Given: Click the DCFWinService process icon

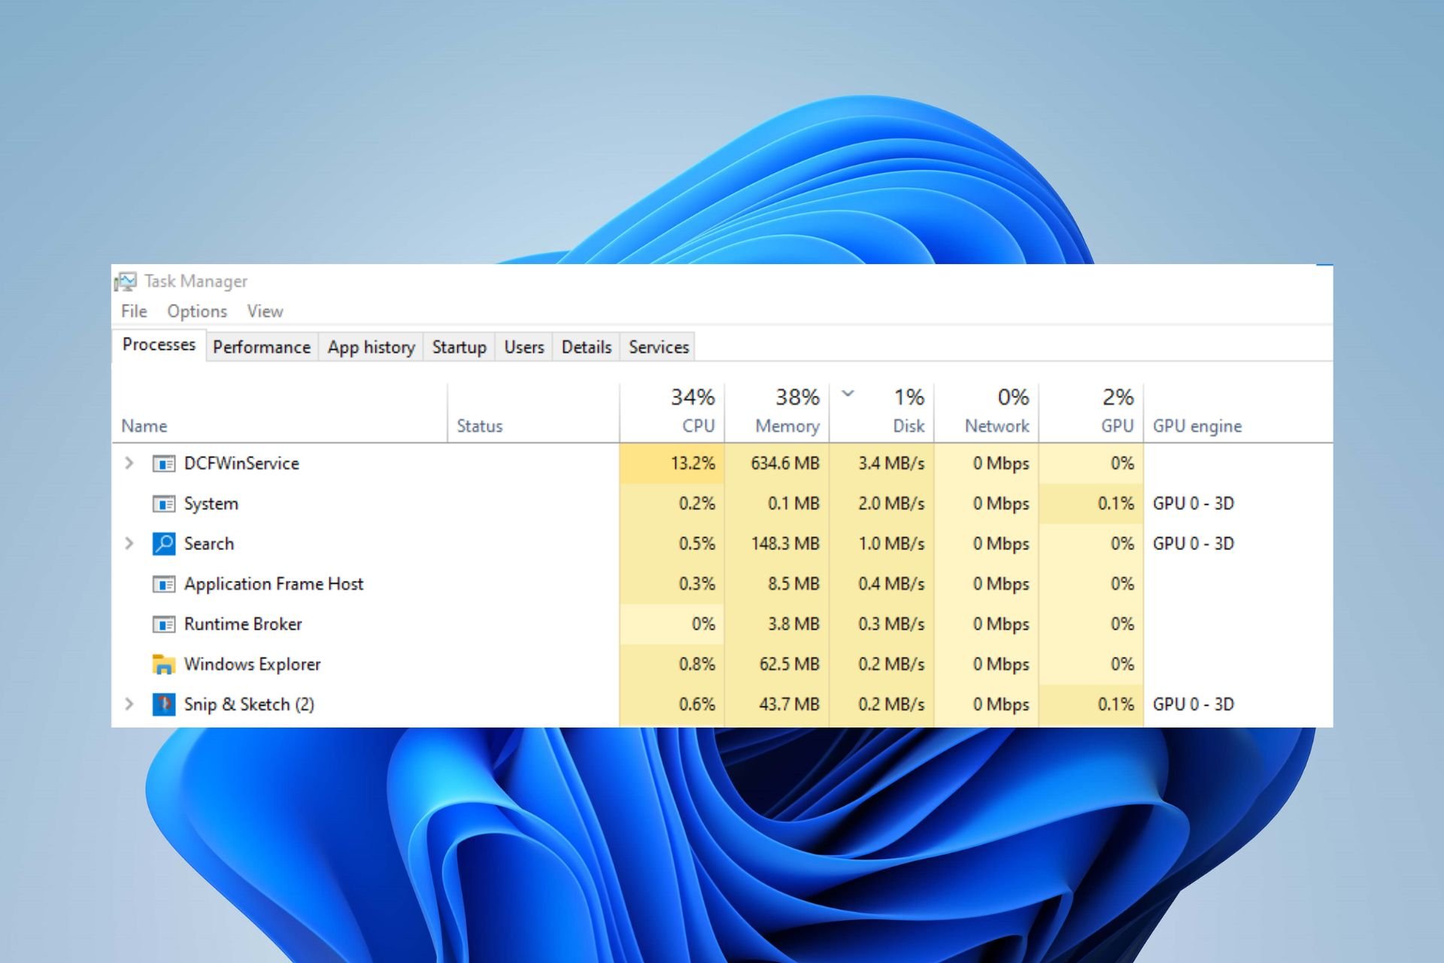Looking at the screenshot, I should point(164,463).
